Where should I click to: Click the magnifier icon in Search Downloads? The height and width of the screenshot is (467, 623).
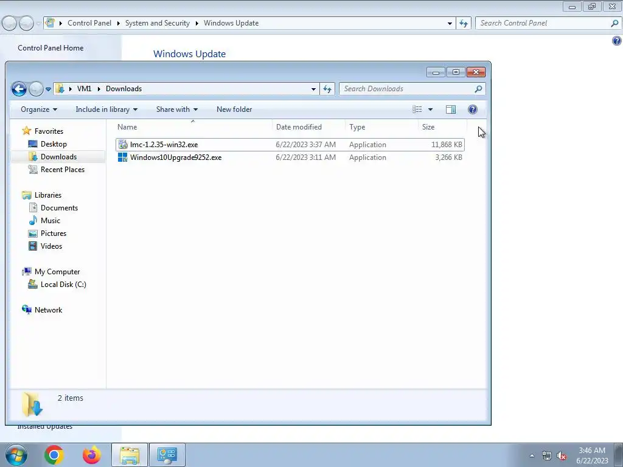(x=478, y=89)
